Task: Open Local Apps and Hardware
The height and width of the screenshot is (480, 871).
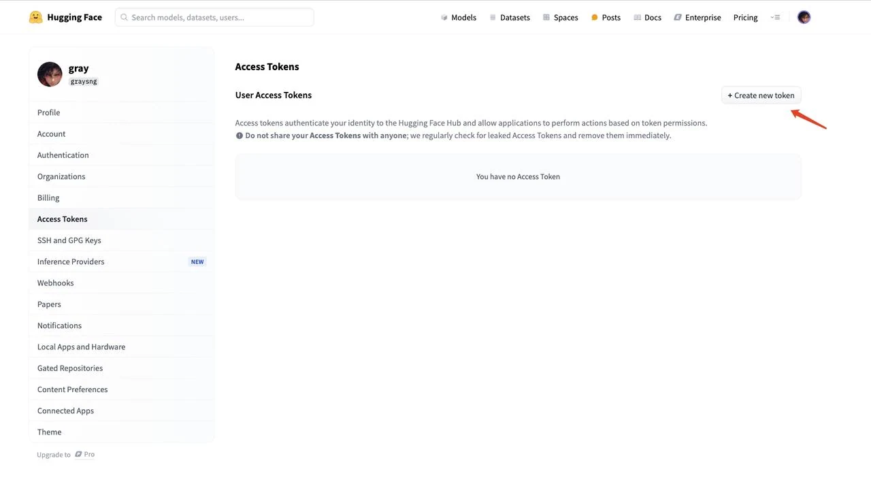Action: tap(121, 347)
